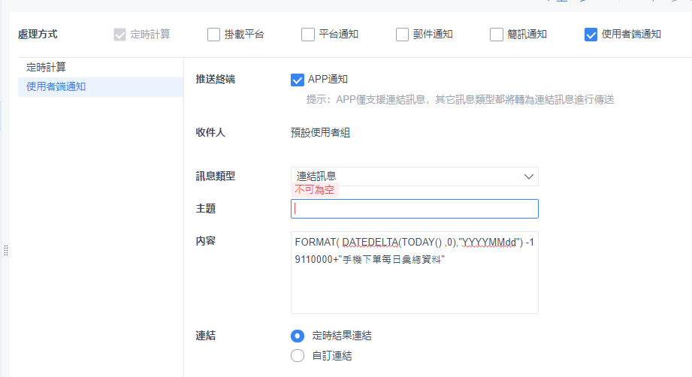Turn on 郵件通知 checkbox

(x=402, y=34)
